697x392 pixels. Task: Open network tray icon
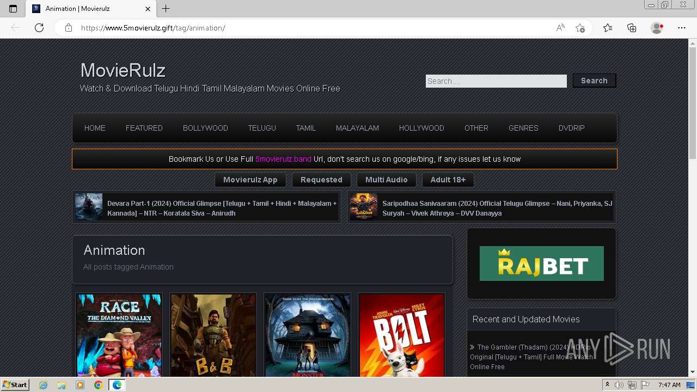pyautogui.click(x=632, y=385)
